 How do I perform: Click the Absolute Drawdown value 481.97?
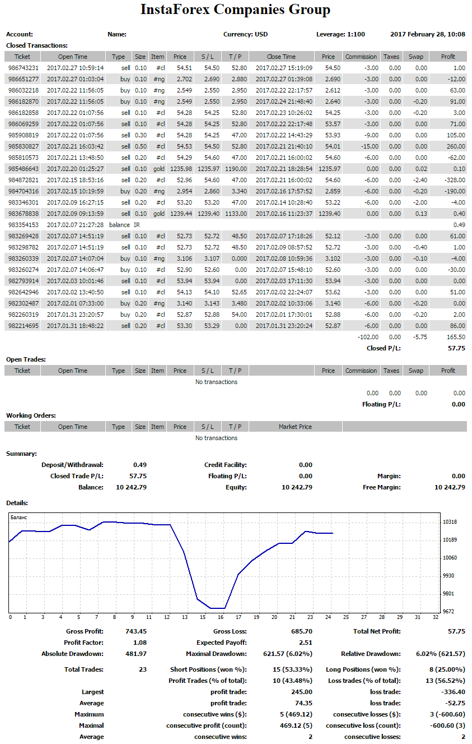[x=135, y=654]
